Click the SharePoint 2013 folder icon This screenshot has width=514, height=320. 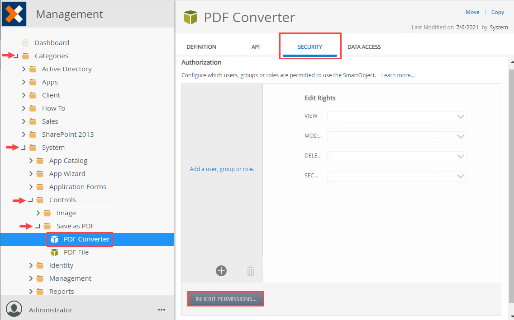point(33,134)
